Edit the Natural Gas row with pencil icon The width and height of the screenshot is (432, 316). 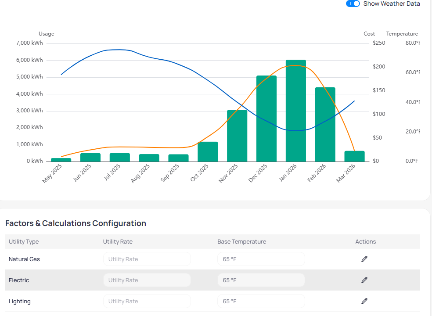tap(364, 259)
